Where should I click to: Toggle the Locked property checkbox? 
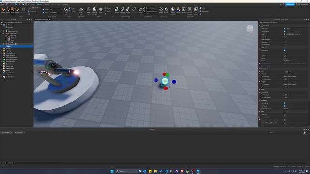(284, 56)
